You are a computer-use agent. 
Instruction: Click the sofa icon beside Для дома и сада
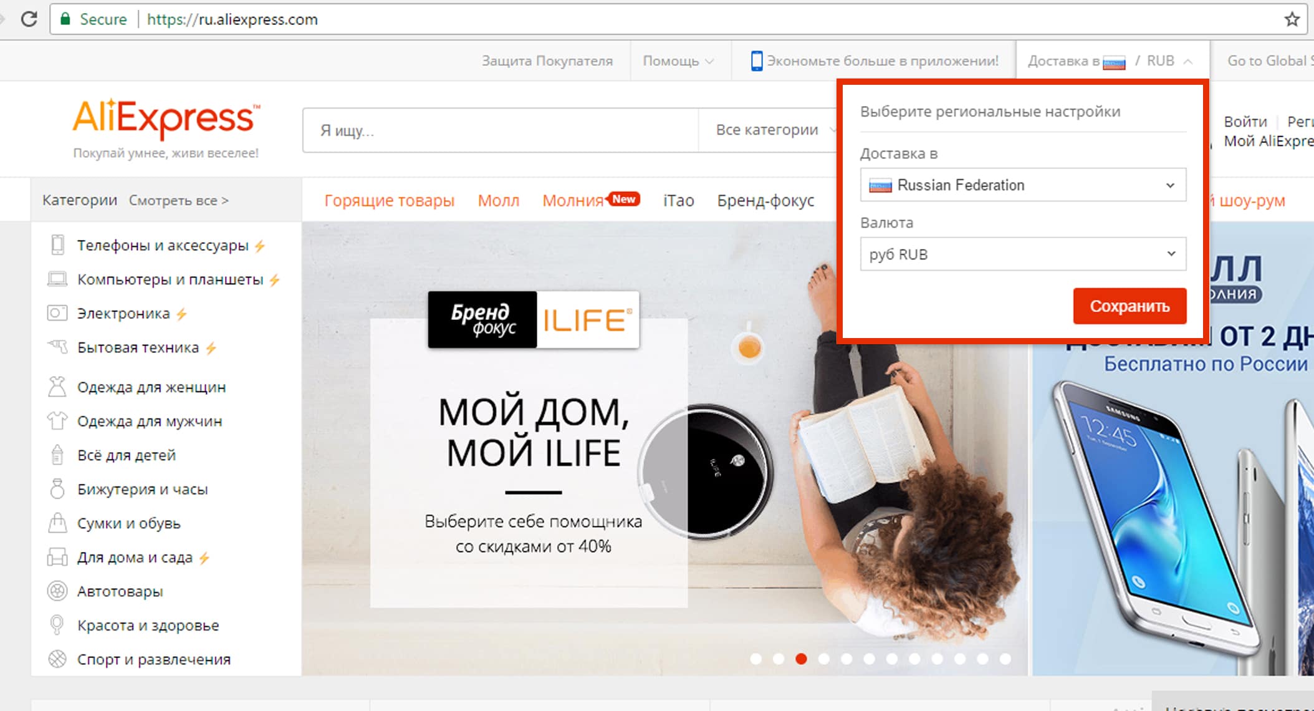57,556
